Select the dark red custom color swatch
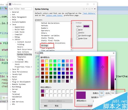Viewport: 128px width, 110px height. pos(42,95)
